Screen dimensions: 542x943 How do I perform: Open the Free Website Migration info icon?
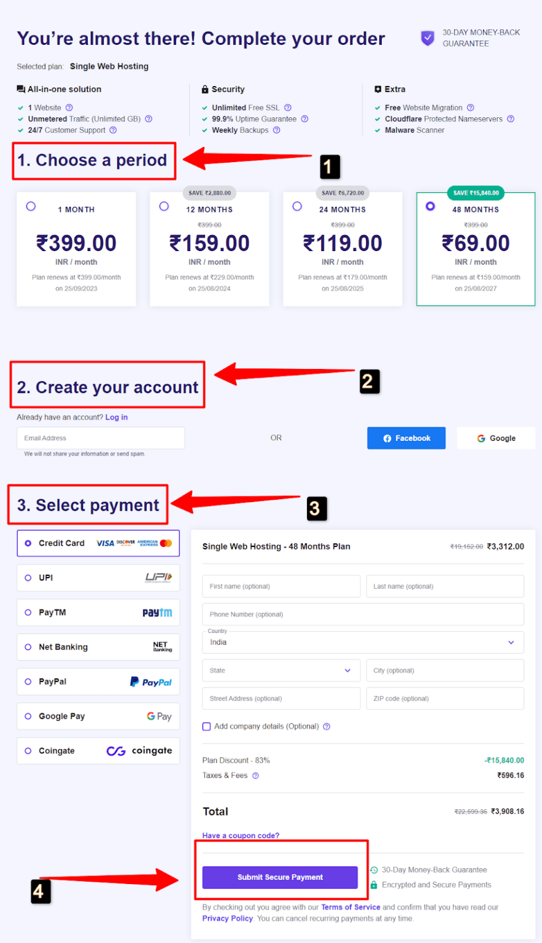(x=470, y=107)
